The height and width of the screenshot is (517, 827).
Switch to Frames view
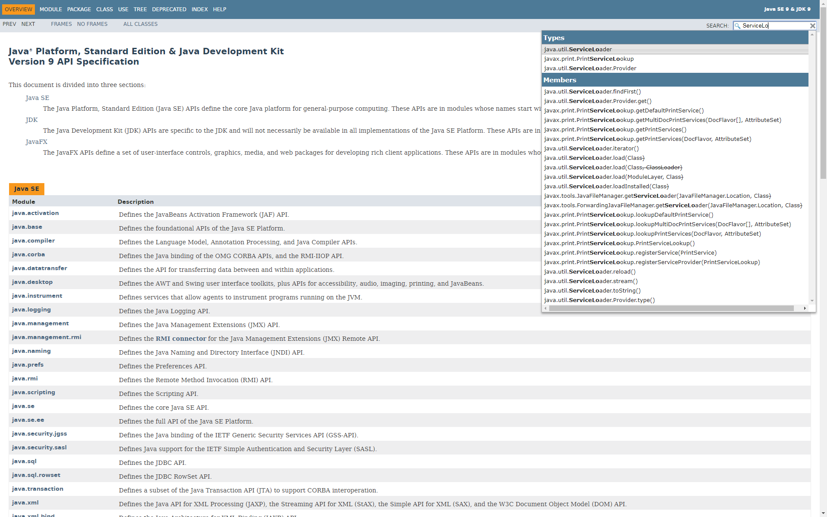point(61,24)
